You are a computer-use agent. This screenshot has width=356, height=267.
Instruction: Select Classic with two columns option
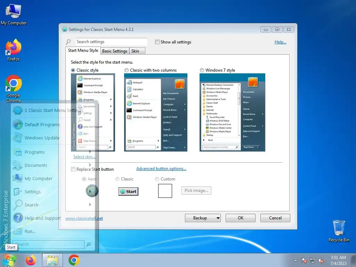(127, 70)
